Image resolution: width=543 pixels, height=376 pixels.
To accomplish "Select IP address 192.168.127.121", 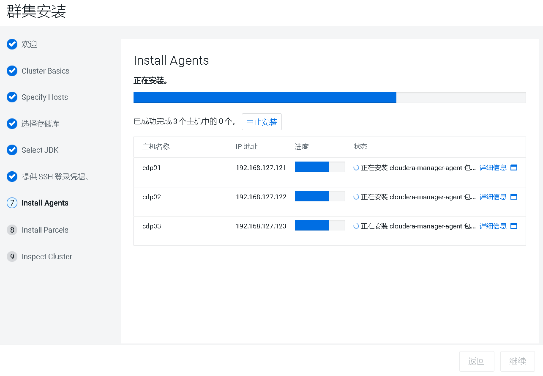I will tap(261, 167).
